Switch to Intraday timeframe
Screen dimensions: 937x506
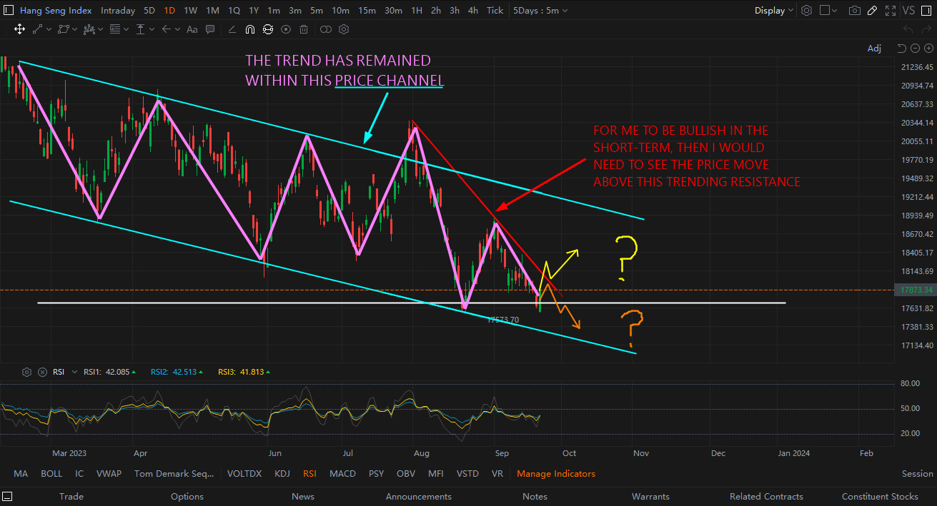[118, 11]
